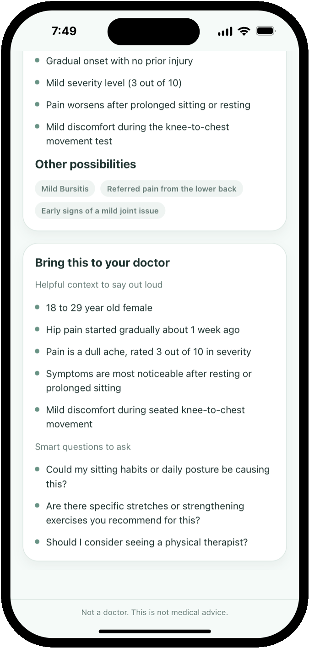Open the 'Bring this to your doctor' card
This screenshot has width=309, height=648.
click(x=103, y=263)
